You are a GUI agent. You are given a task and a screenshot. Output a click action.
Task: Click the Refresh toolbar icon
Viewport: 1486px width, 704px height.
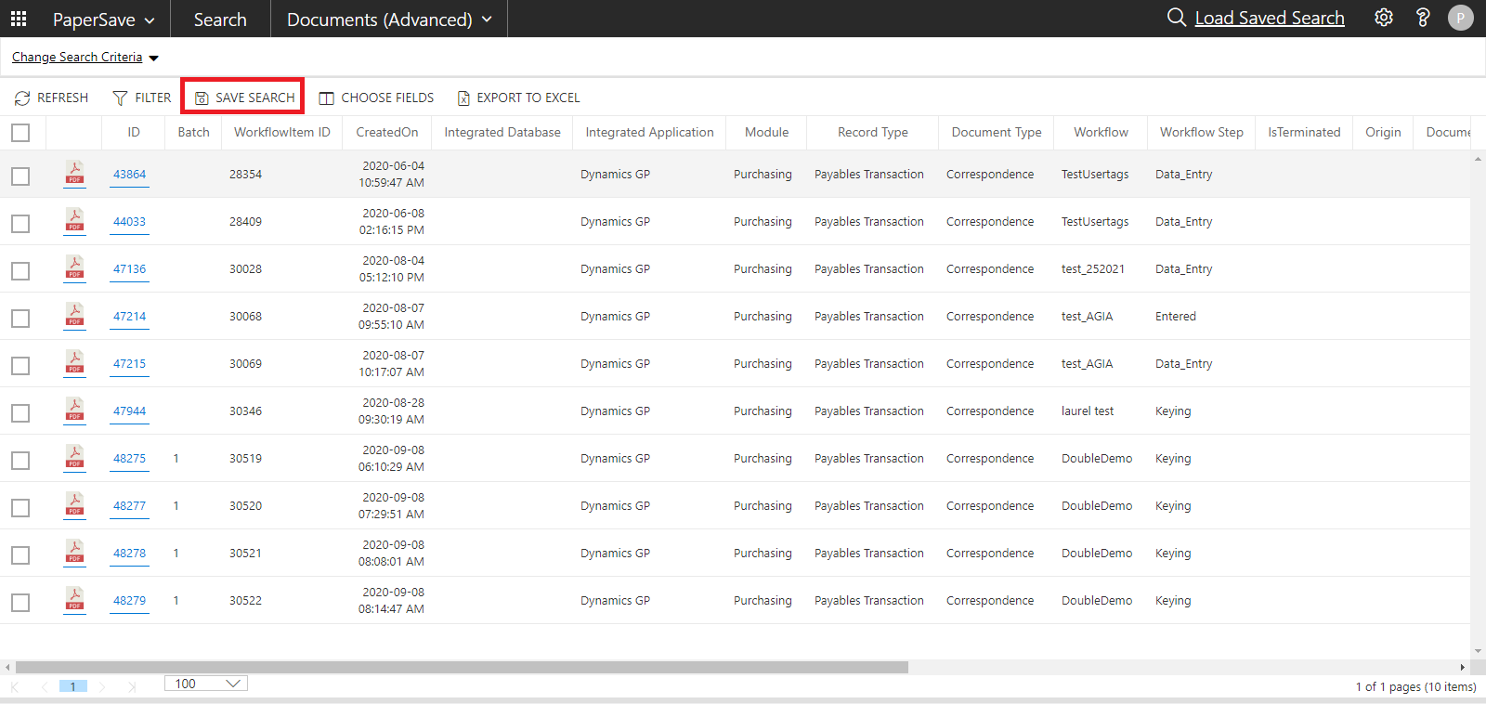22,98
